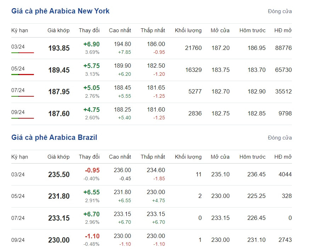Click the Arabica New York 03/24 row indicator bar

pyautogui.click(x=22, y=53)
